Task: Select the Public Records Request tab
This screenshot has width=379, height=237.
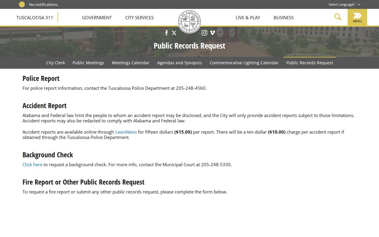Action: coord(310,63)
